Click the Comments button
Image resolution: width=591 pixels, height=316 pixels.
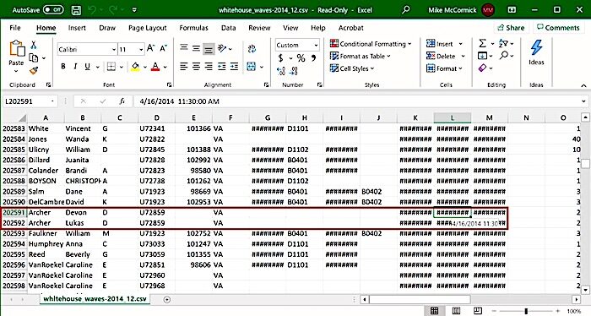(558, 28)
